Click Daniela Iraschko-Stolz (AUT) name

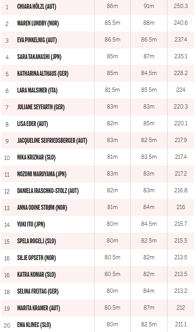[x=48, y=191]
